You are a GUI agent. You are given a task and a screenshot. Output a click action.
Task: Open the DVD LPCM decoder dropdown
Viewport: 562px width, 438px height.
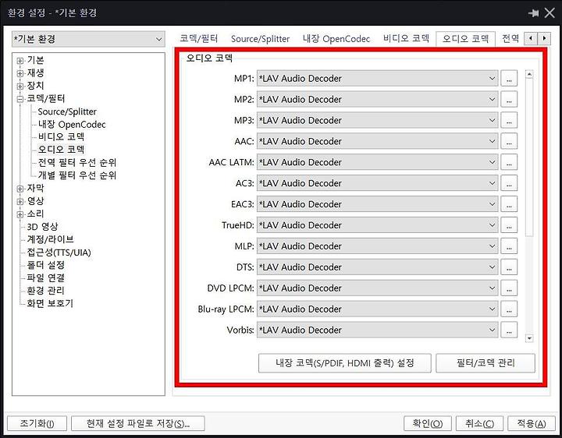pos(378,288)
